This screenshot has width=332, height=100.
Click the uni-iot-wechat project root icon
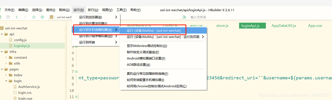[2, 28]
